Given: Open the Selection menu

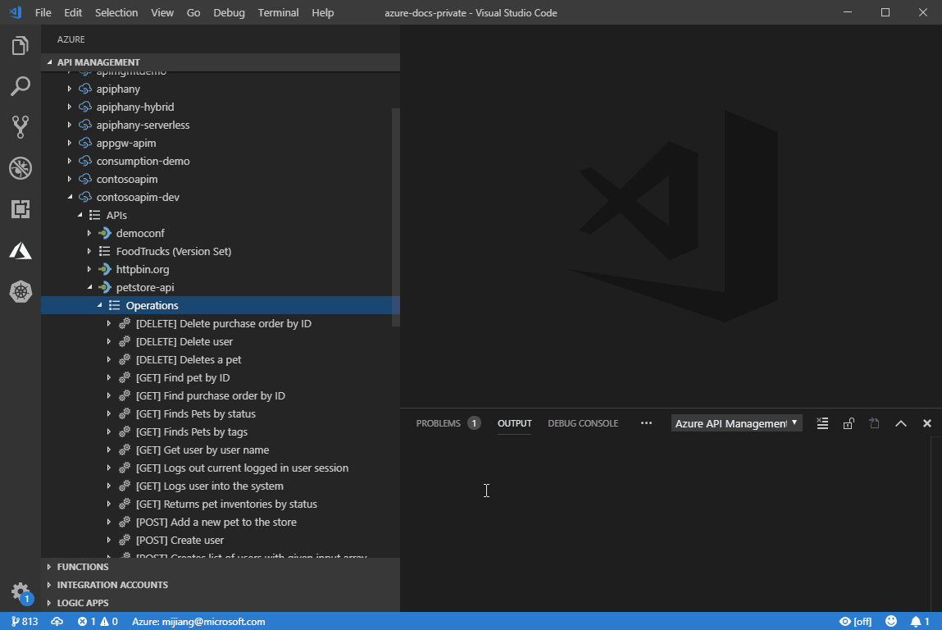Looking at the screenshot, I should (x=116, y=12).
